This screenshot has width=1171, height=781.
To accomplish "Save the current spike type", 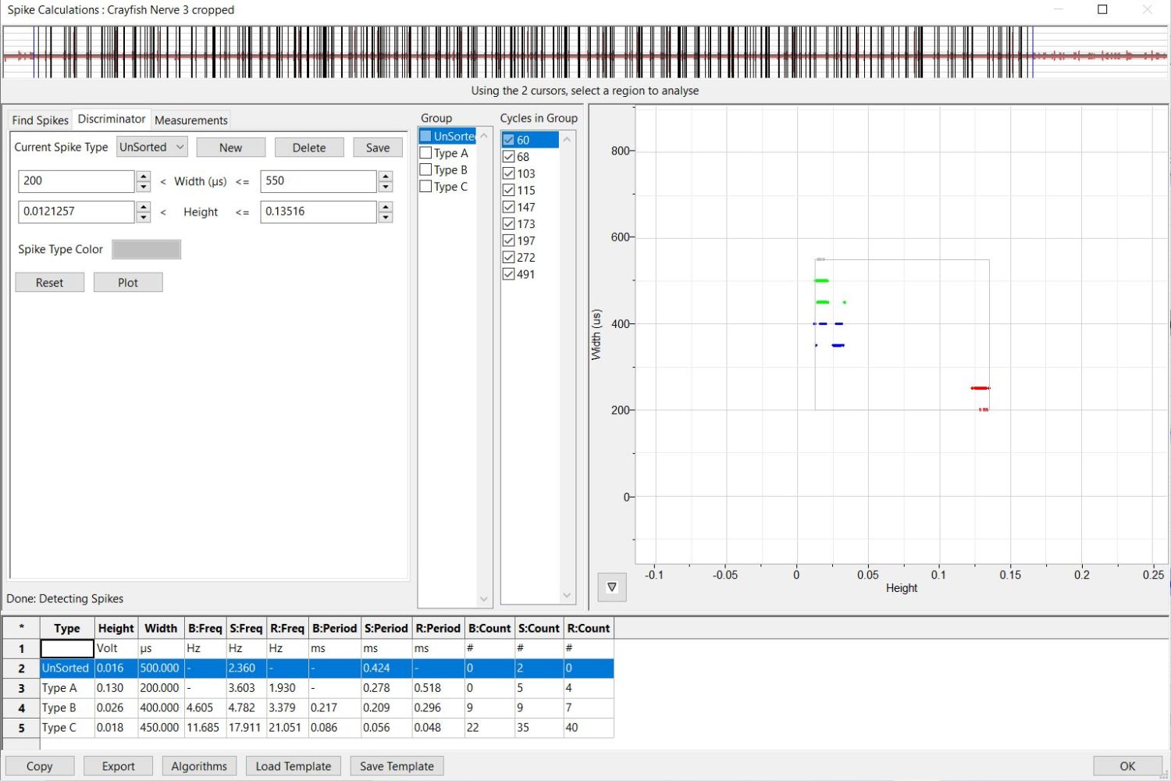I will 377,147.
